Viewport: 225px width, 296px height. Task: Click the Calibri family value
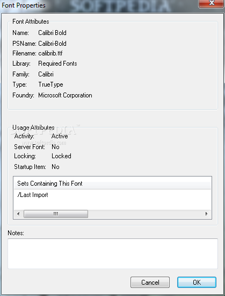point(46,74)
